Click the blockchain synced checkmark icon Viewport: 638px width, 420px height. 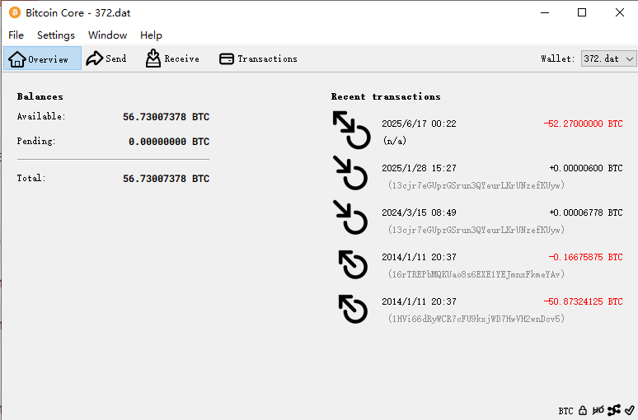click(x=630, y=410)
